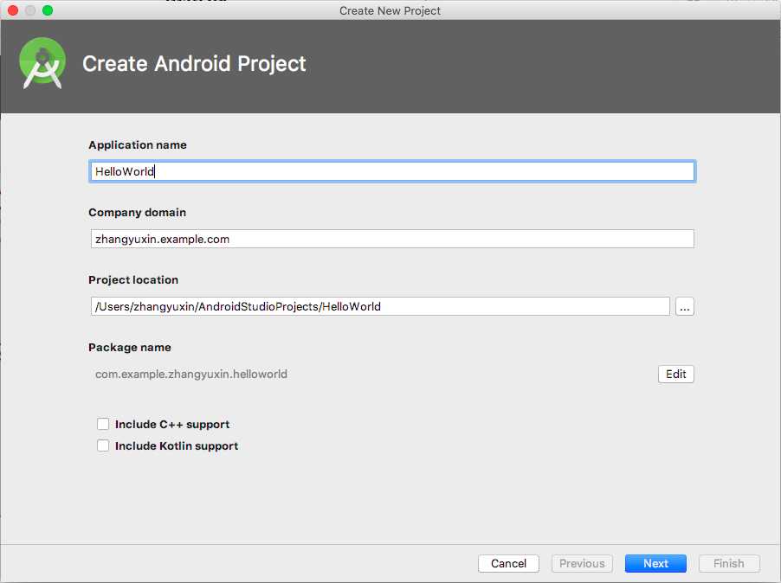
Task: Close the window with red button
Action: coord(13,10)
